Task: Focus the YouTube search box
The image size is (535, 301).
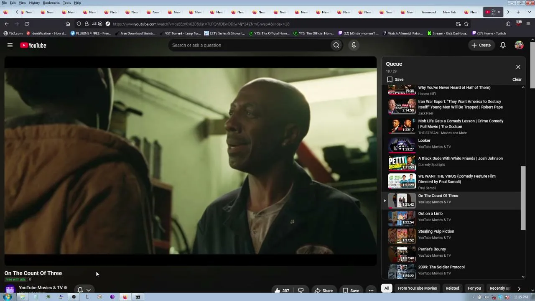Action: pos(250,45)
